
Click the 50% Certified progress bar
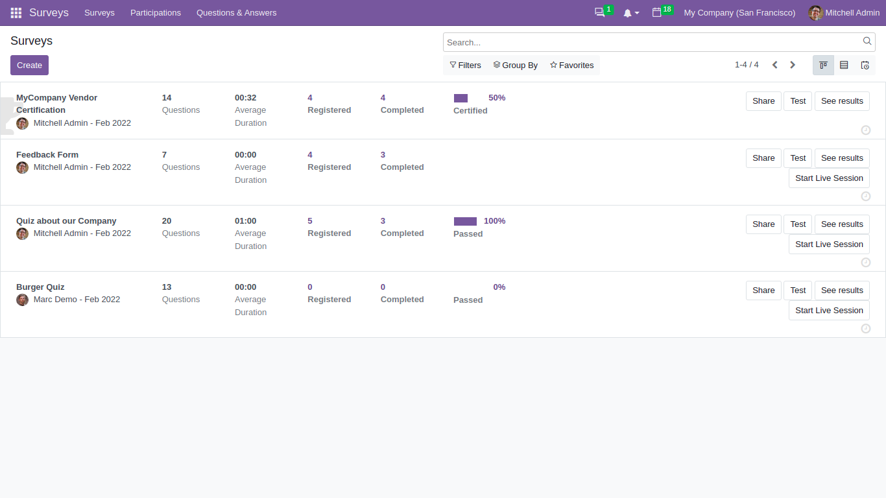coord(461,97)
